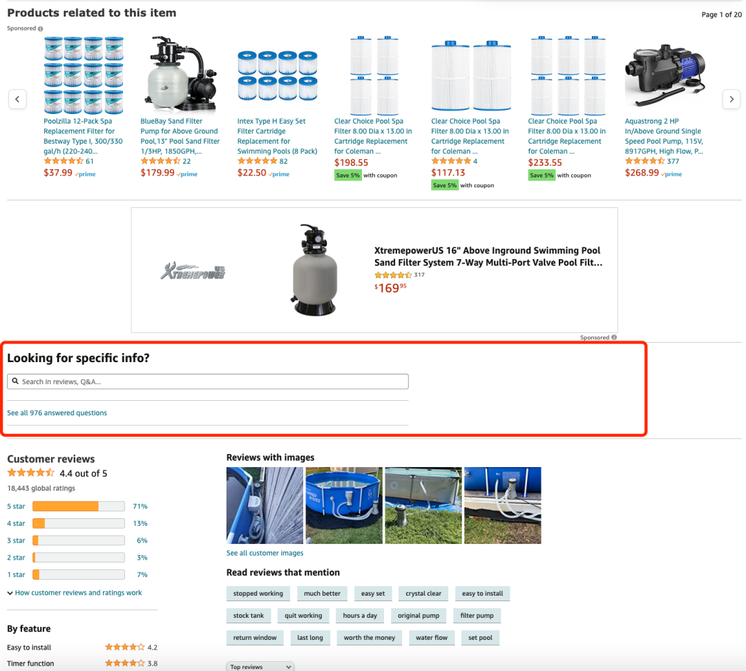This screenshot has height=671, width=746.
Task: Show next page of related products
Action: [731, 99]
